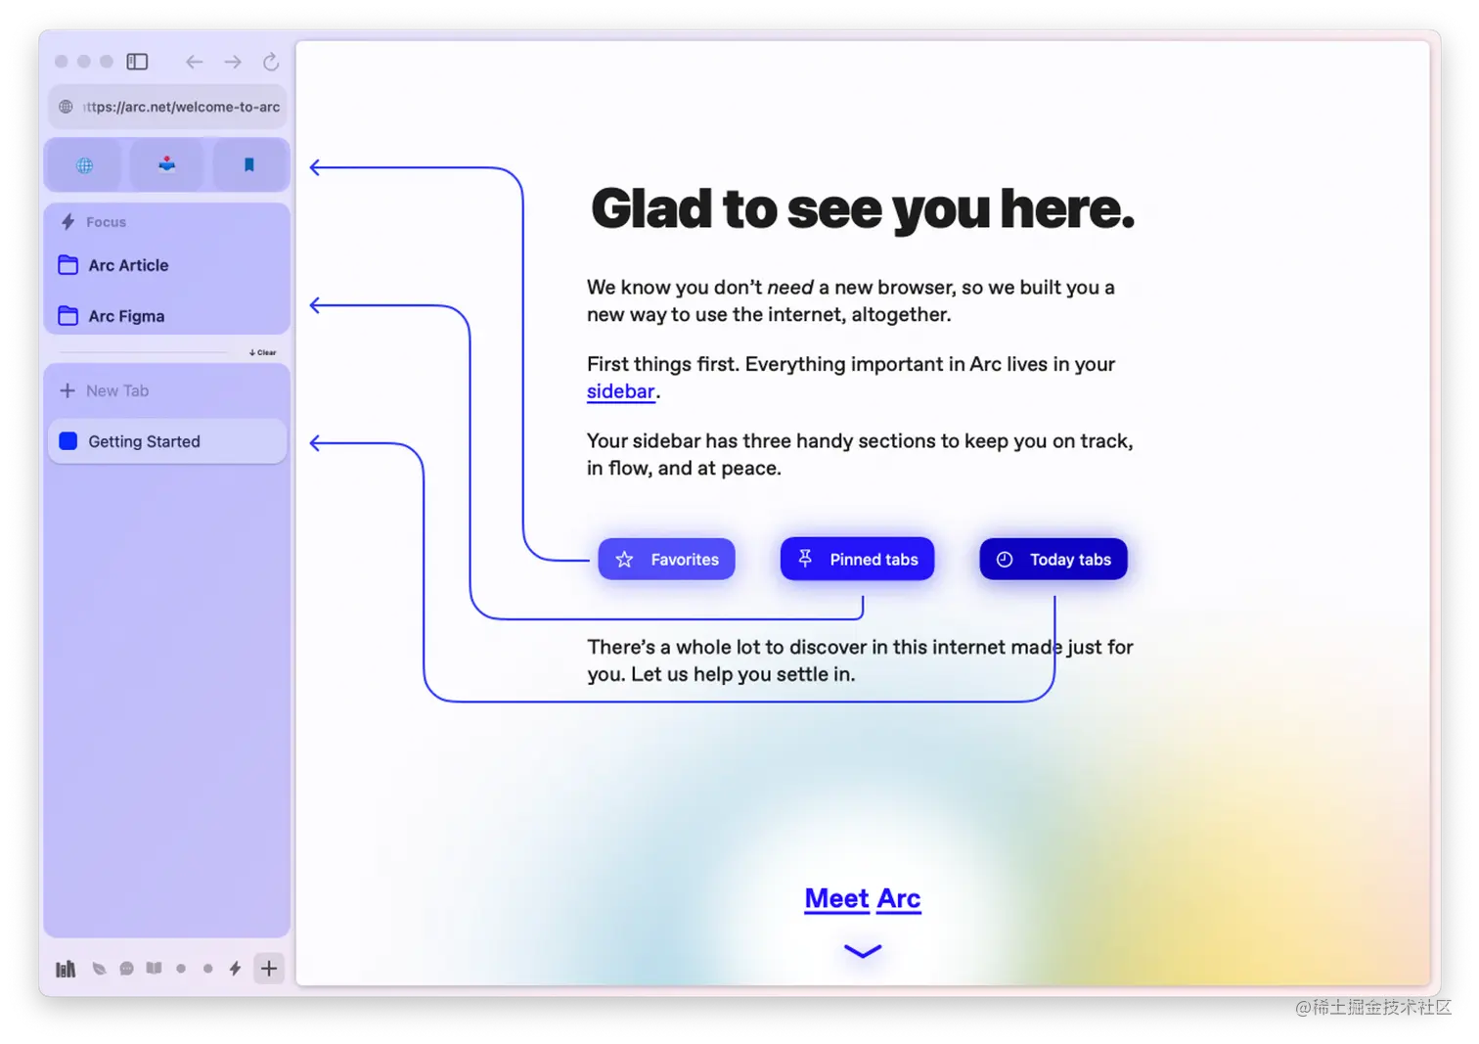Click the clock icon on Today tabs button
The width and height of the screenshot is (1479, 1044).
pyautogui.click(x=1005, y=560)
